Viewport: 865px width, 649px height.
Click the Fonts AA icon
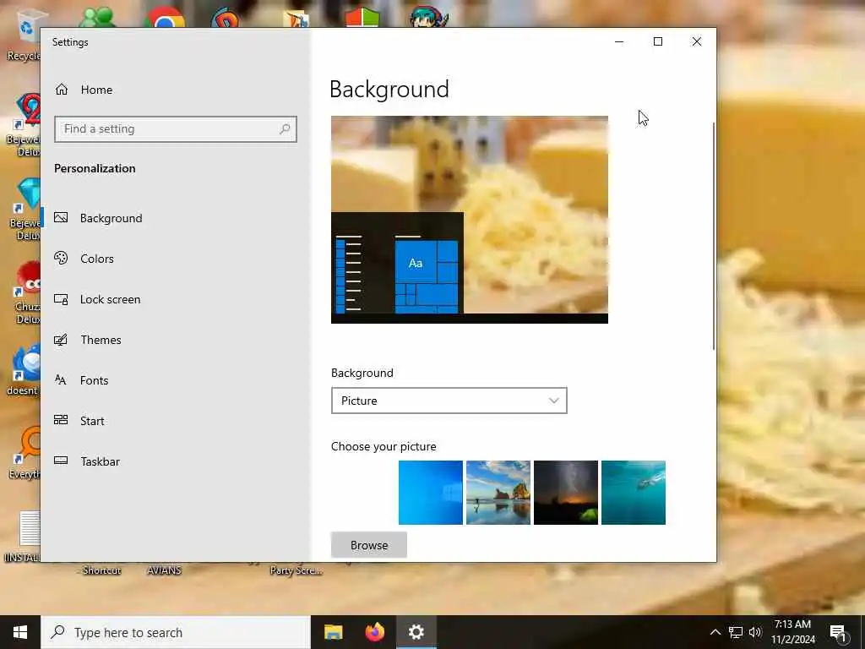[x=61, y=379]
